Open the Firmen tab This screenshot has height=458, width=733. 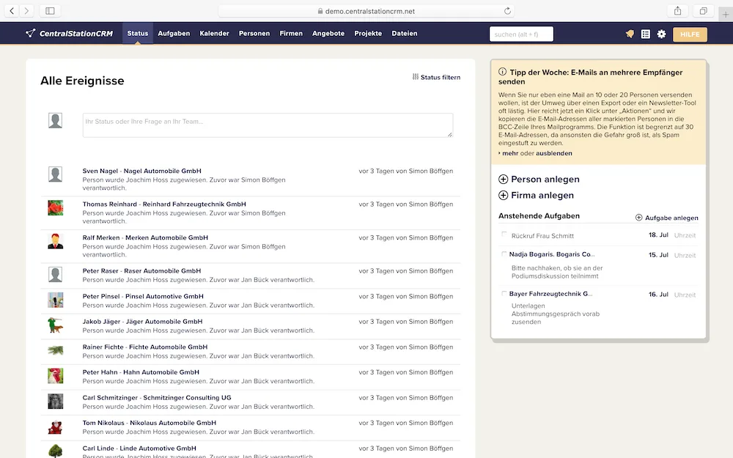point(291,33)
